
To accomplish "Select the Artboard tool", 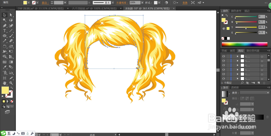I will [x=5, y=78].
